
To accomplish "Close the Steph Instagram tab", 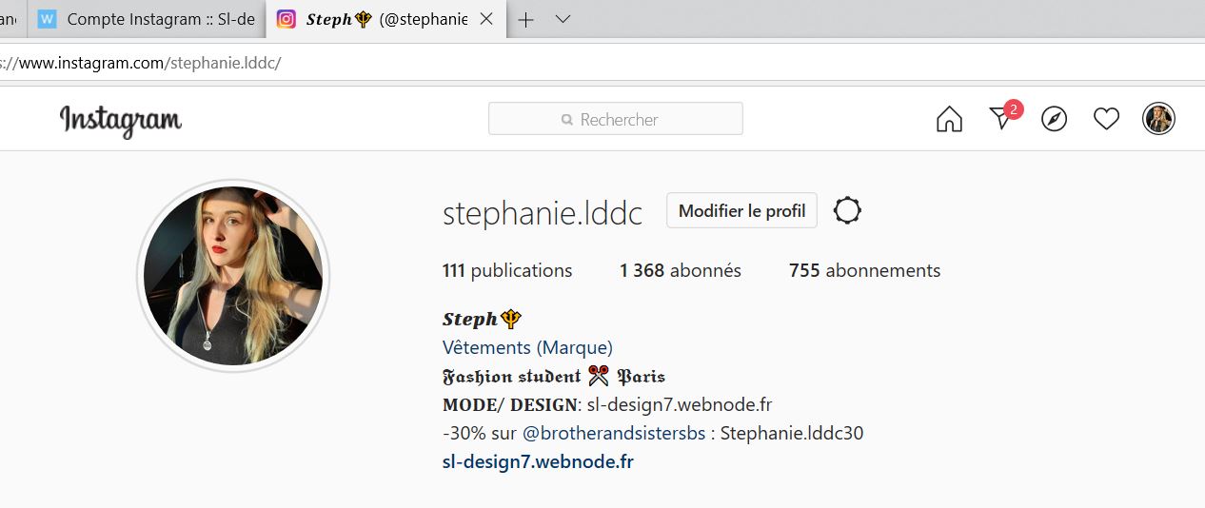I will click(486, 19).
